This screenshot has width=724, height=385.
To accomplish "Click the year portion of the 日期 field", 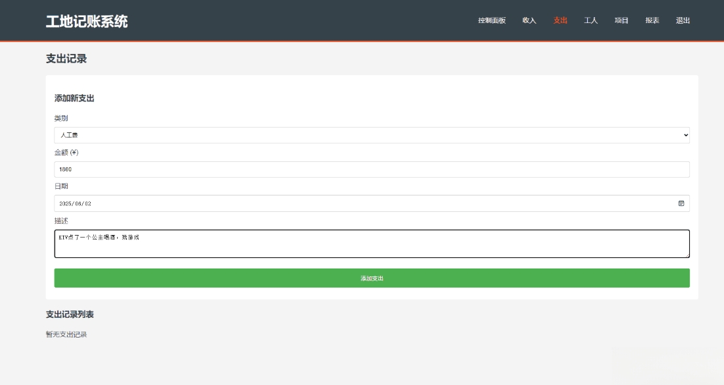I will click(x=65, y=204).
